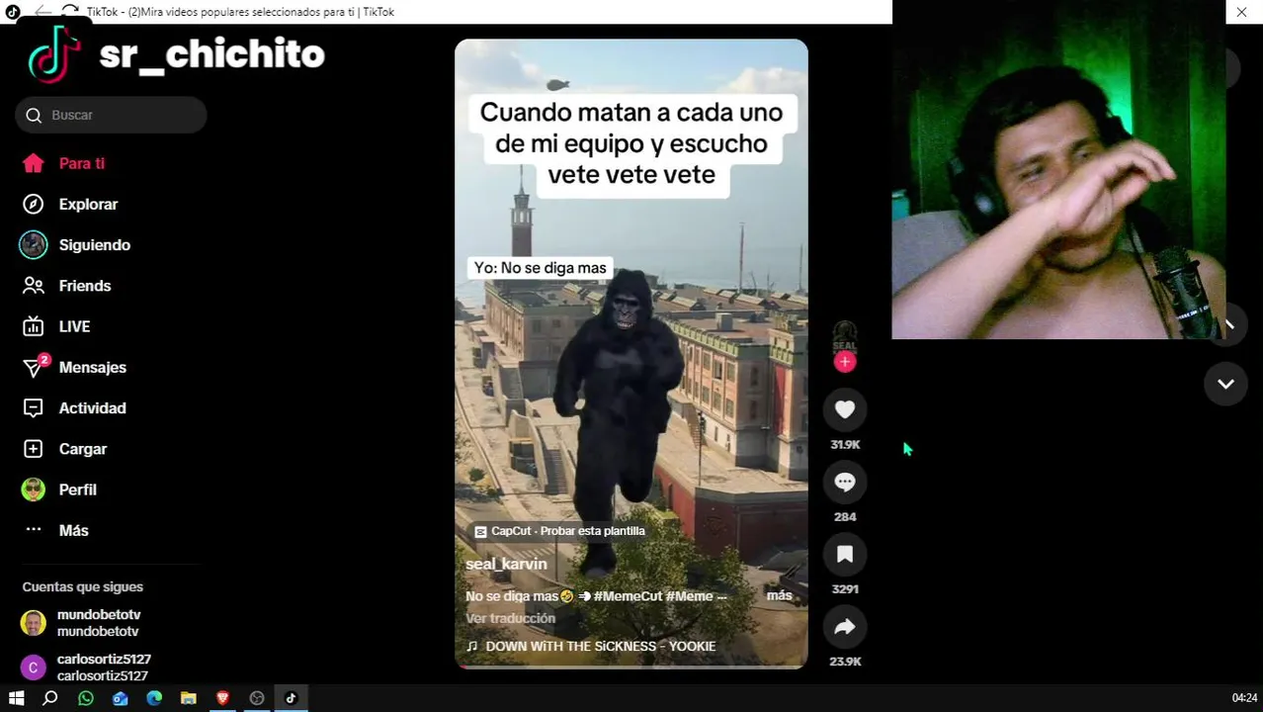1263x712 pixels.
Task: Click the TikTok logo icon
Action: (x=54, y=55)
